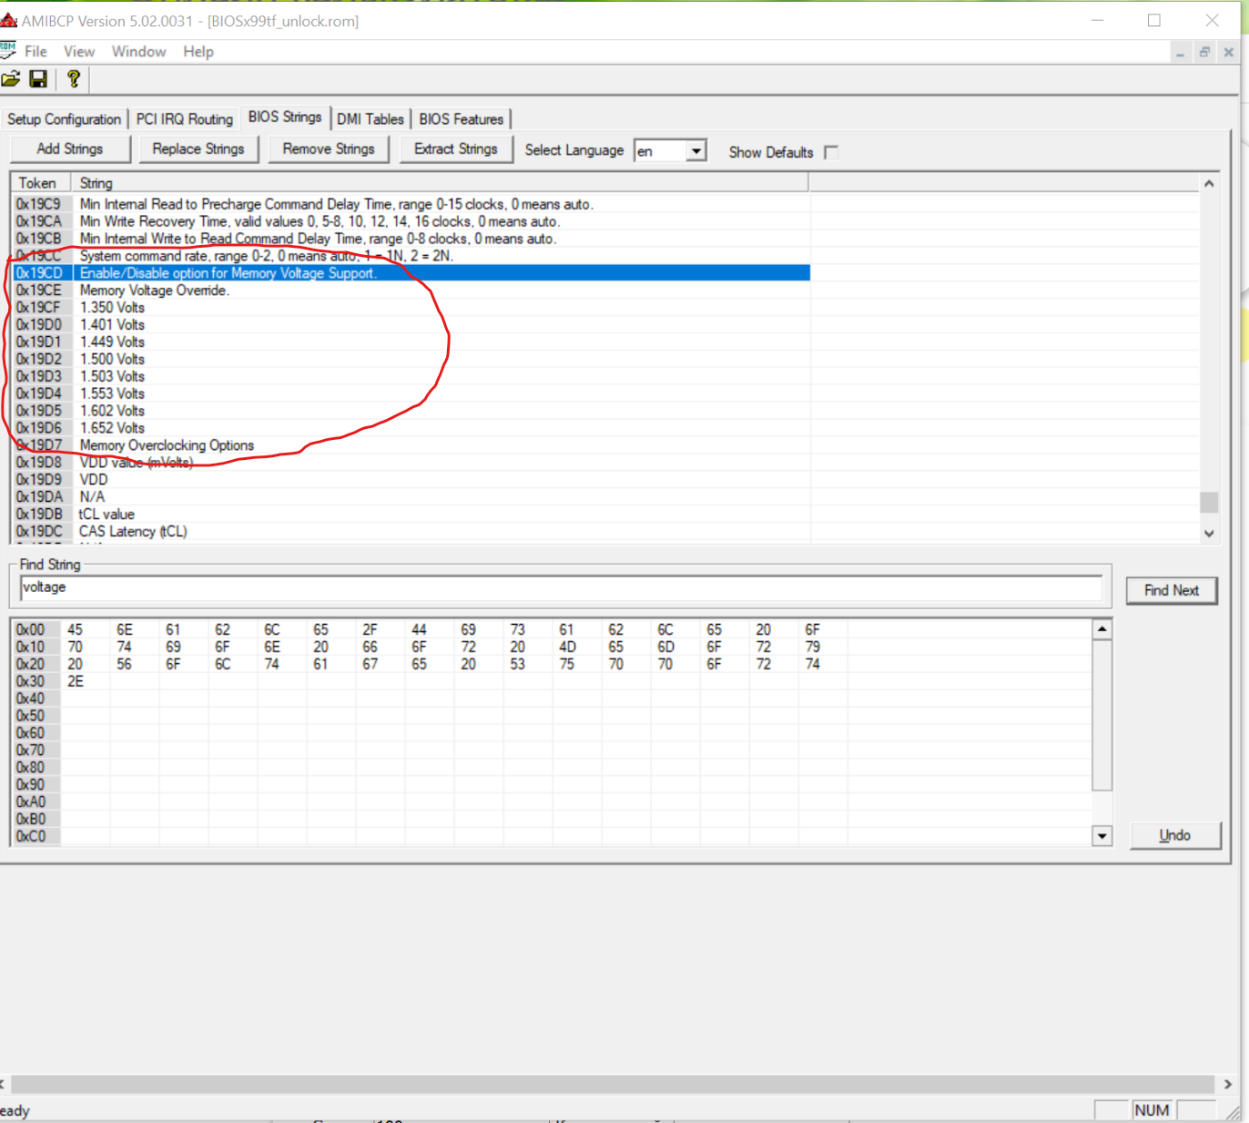Screen dimensions: 1249x1123
Task: Select the 'Min Write Recovery Time' row
Action: pyautogui.click(x=411, y=222)
